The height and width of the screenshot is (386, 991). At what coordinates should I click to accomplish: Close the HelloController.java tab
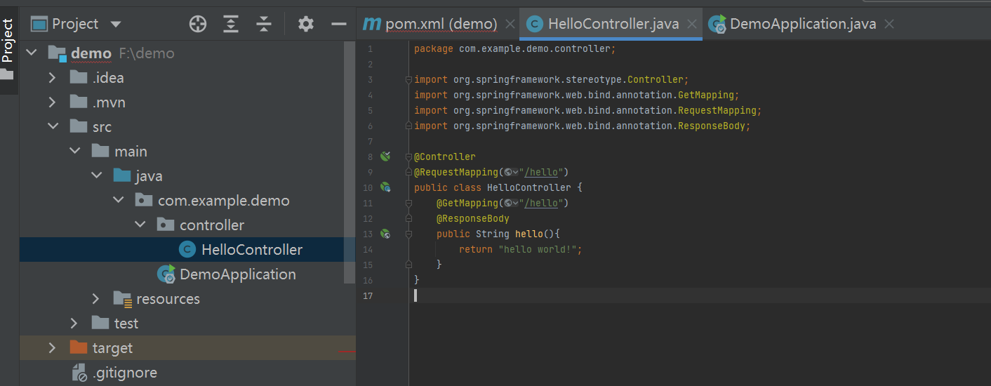click(692, 25)
